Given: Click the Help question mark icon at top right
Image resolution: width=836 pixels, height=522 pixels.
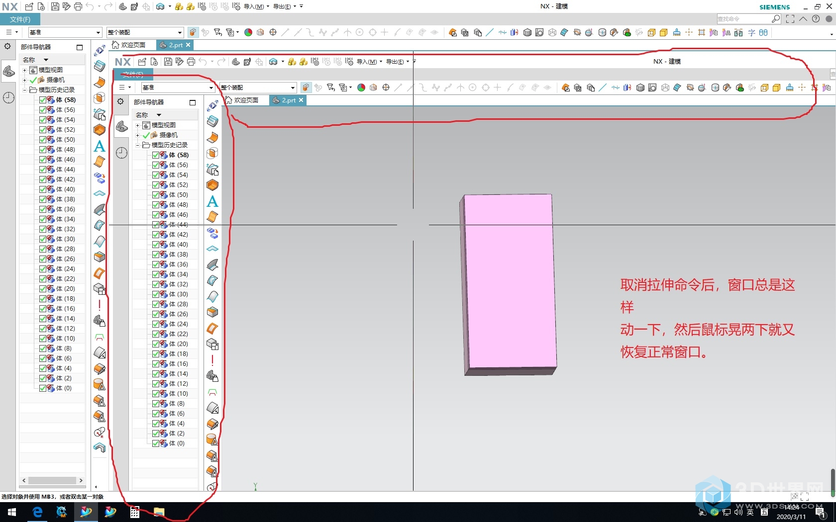Looking at the screenshot, I should pyautogui.click(x=816, y=19).
